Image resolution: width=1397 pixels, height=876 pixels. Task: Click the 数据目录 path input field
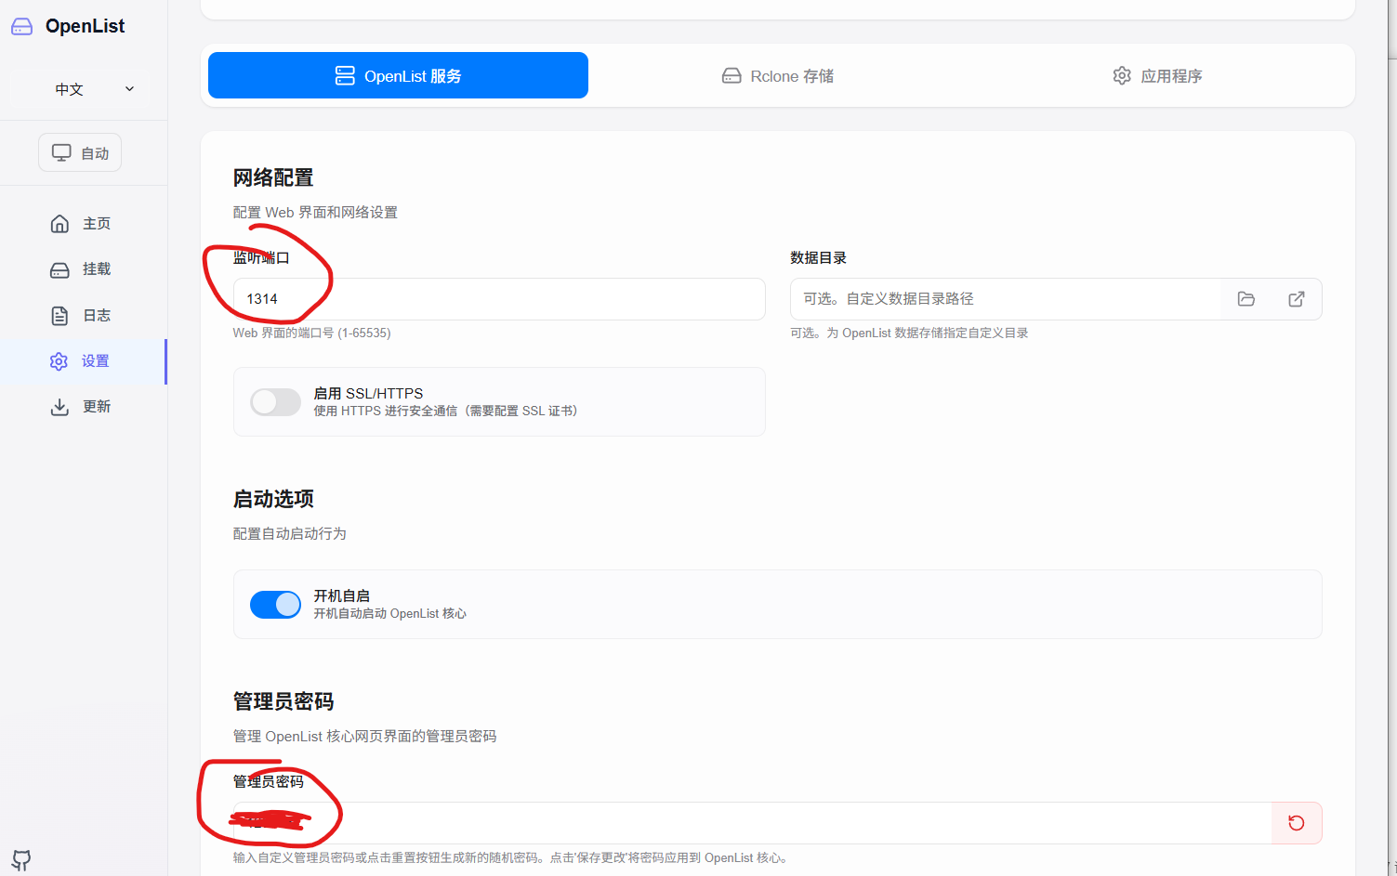(x=1006, y=299)
